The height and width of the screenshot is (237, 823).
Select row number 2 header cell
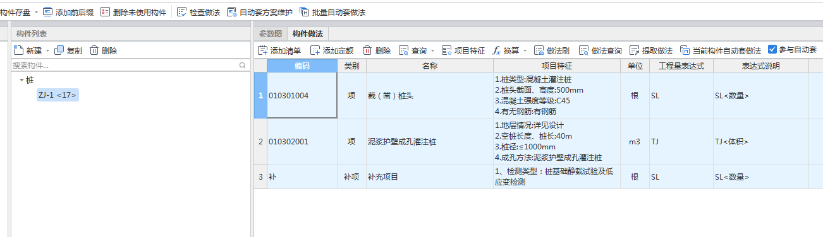pos(260,142)
